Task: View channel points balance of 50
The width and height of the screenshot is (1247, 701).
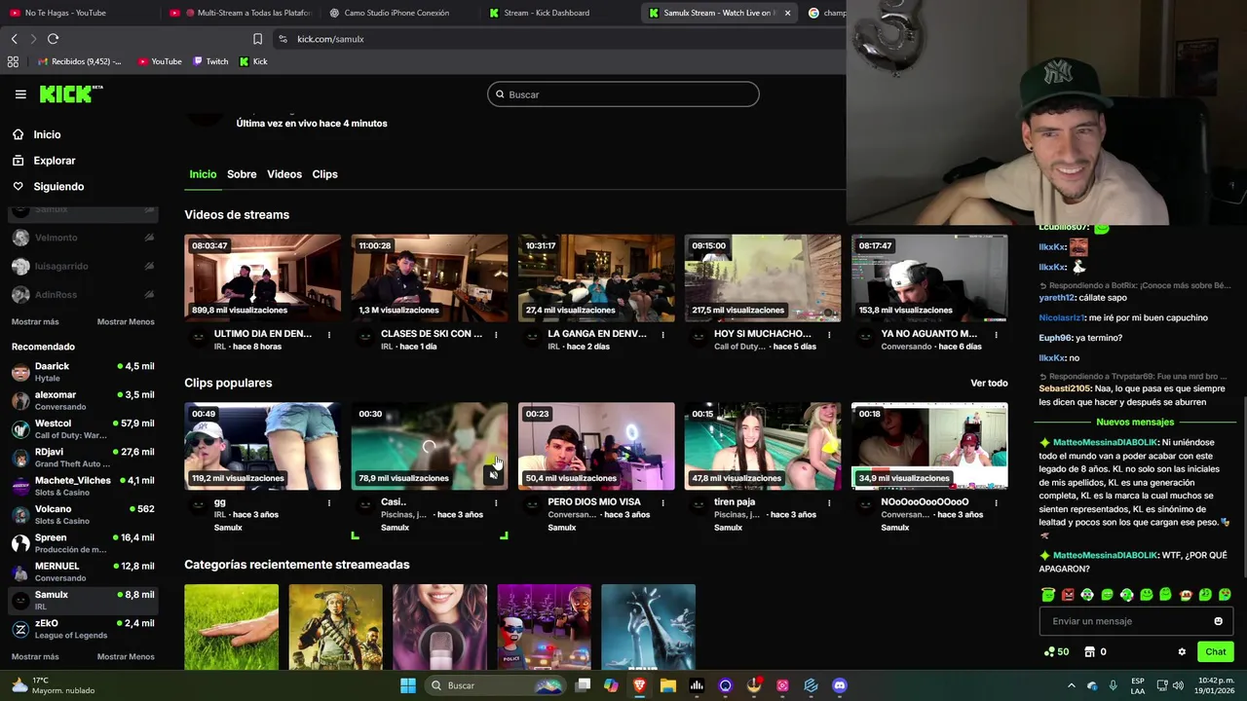Action: (x=1056, y=651)
